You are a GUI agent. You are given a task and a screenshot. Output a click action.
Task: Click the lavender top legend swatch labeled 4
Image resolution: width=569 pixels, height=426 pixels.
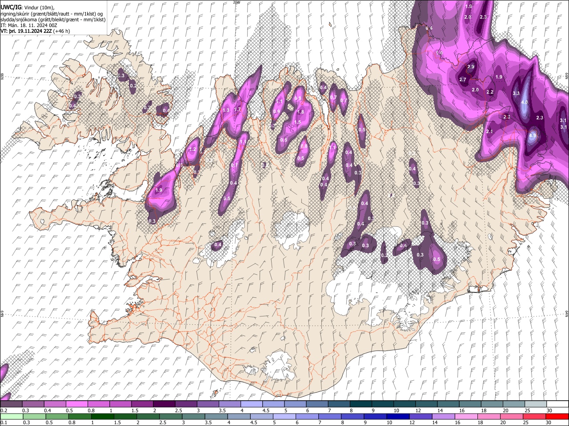(252, 404)
